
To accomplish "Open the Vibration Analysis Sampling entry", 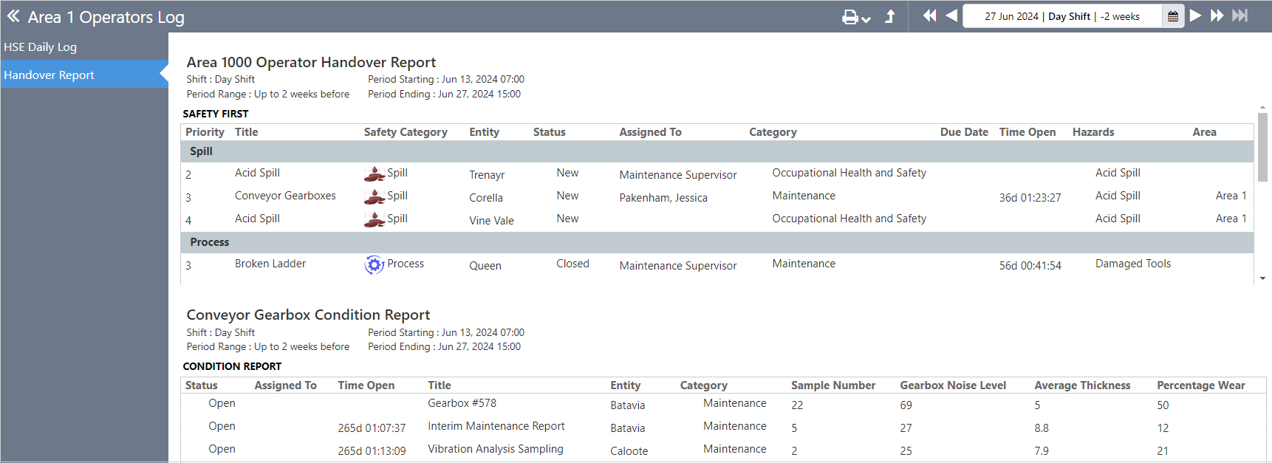I will (x=495, y=449).
